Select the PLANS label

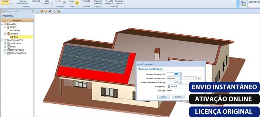(13, 47)
